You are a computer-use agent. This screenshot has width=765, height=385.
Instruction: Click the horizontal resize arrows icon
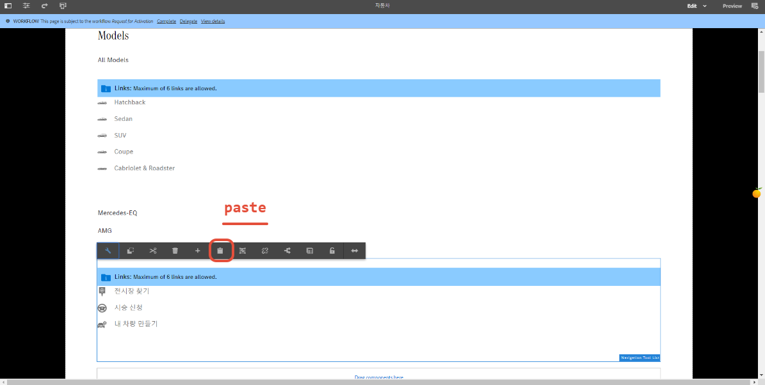click(x=355, y=251)
